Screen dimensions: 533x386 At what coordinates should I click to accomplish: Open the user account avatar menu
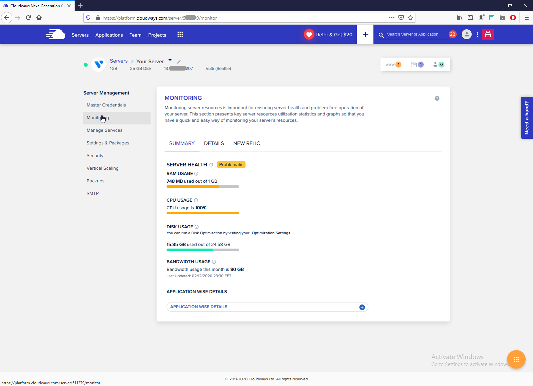[x=467, y=34]
